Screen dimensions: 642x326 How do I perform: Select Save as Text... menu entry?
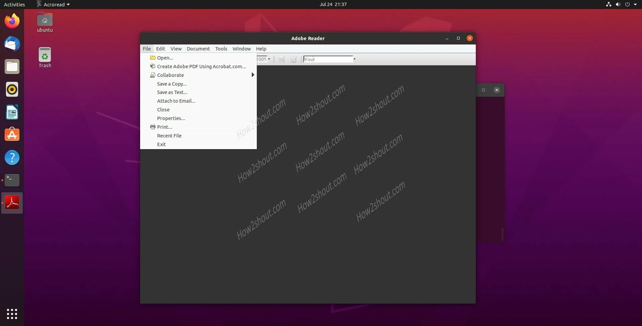click(x=198, y=92)
